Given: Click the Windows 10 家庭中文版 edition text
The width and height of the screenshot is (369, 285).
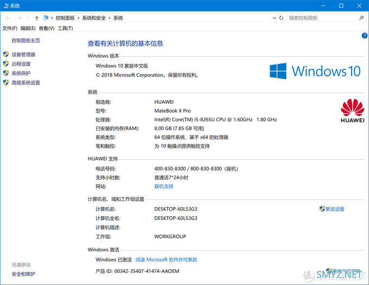Looking at the screenshot, I should pos(122,66).
